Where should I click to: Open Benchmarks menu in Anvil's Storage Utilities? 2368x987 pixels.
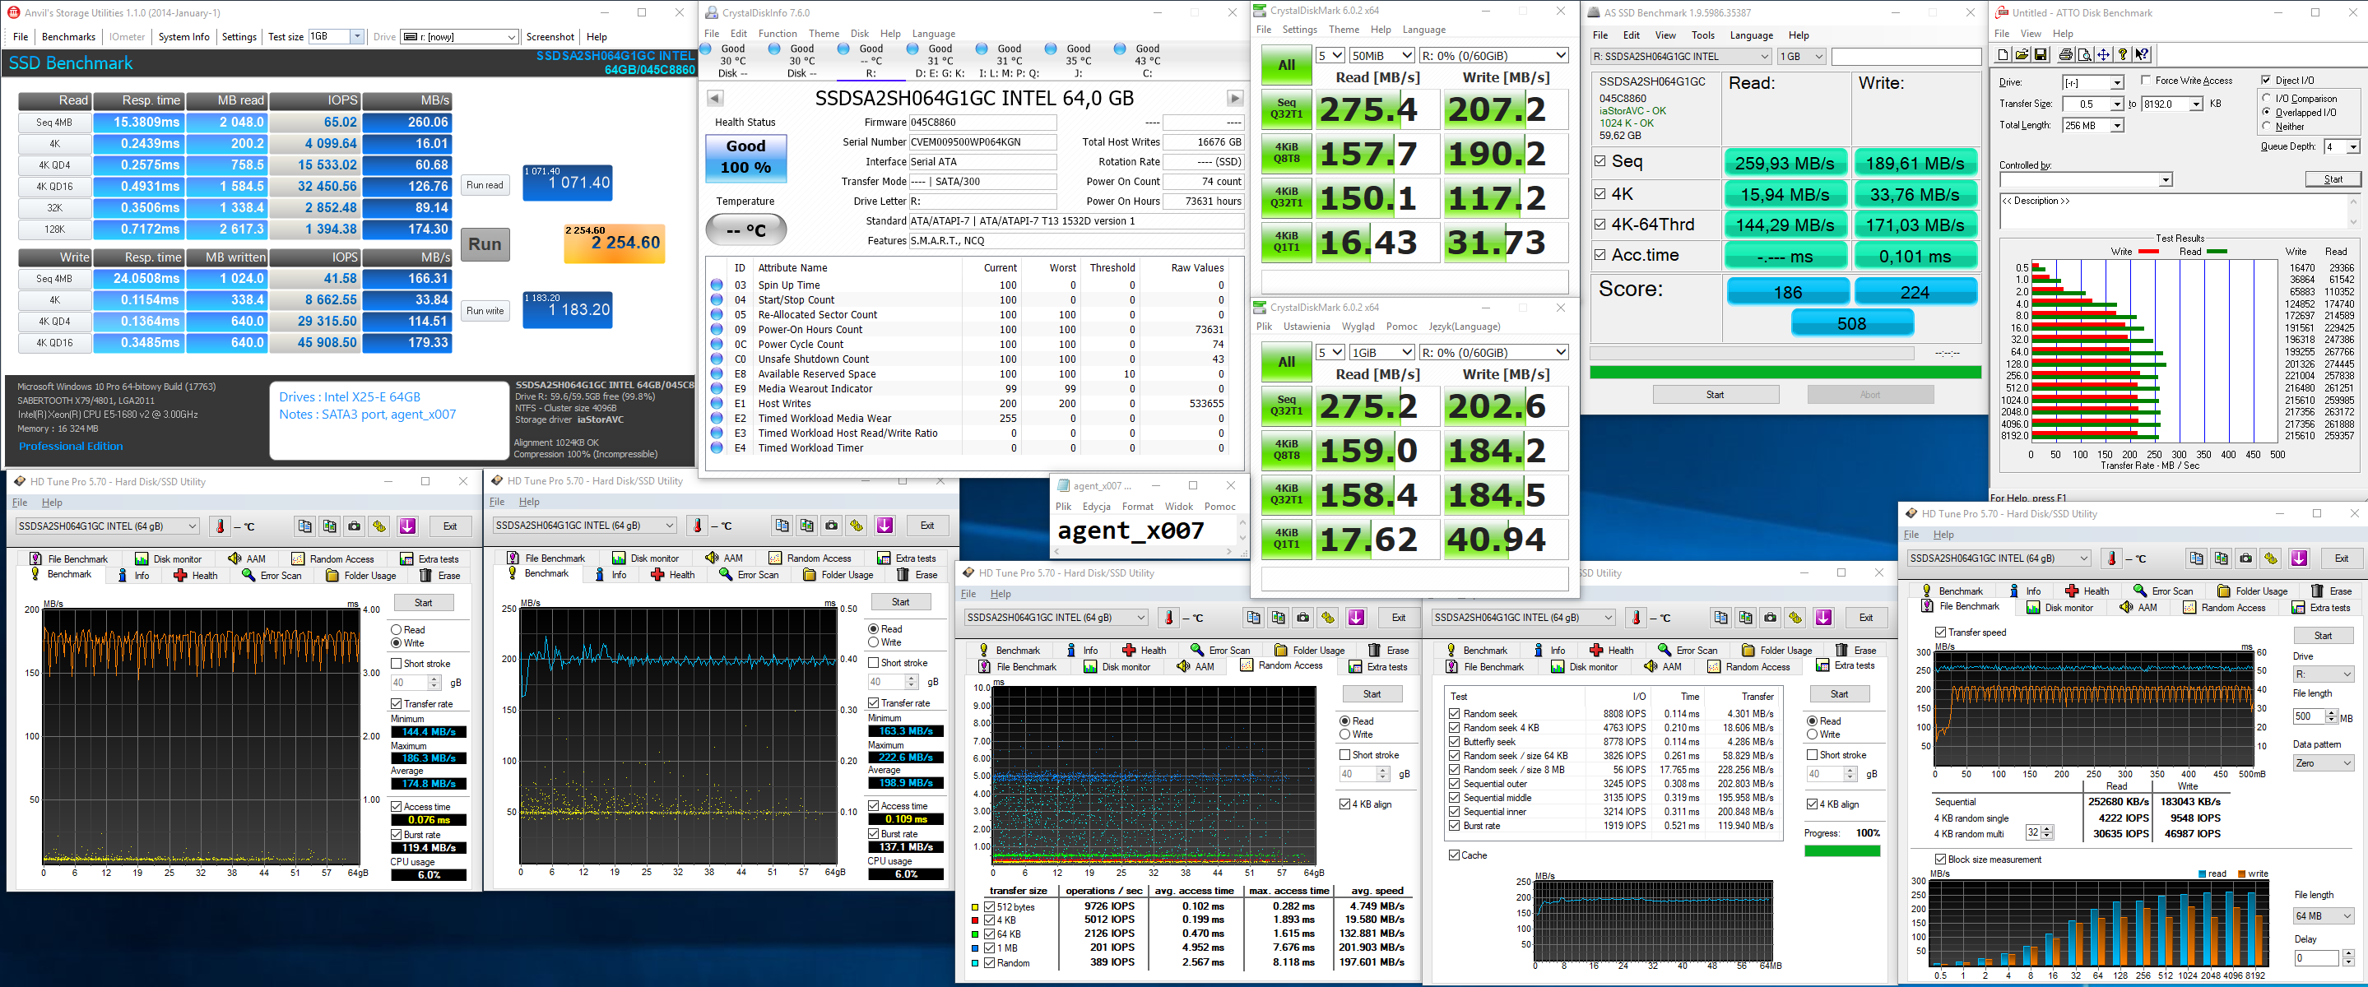point(69,37)
